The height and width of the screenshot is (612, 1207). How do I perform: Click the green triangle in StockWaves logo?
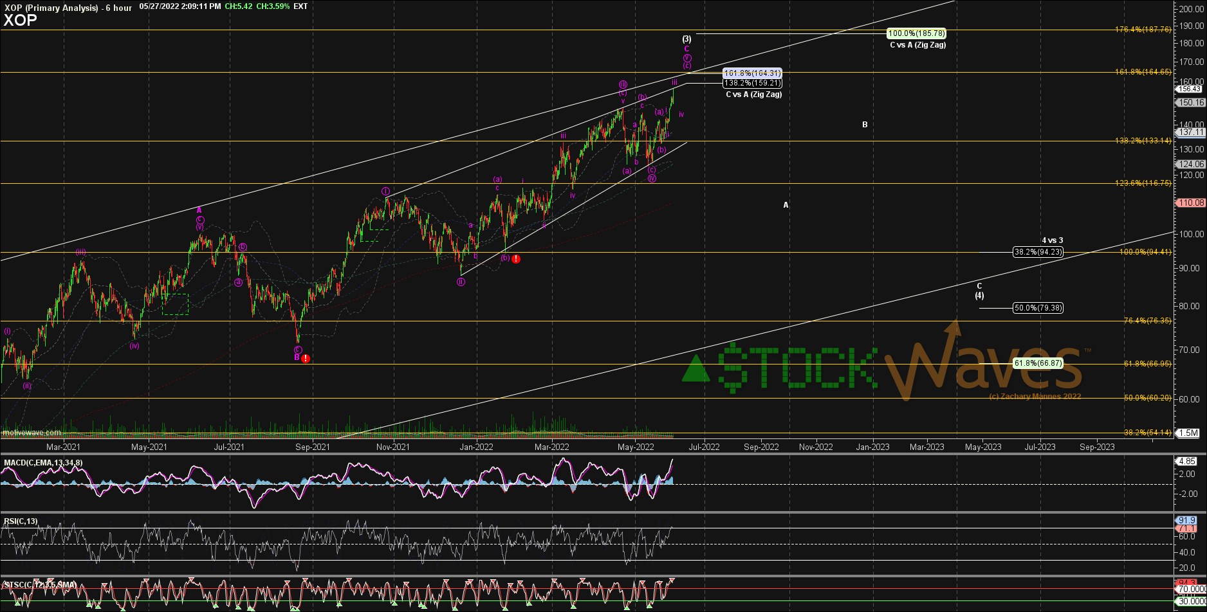point(696,369)
